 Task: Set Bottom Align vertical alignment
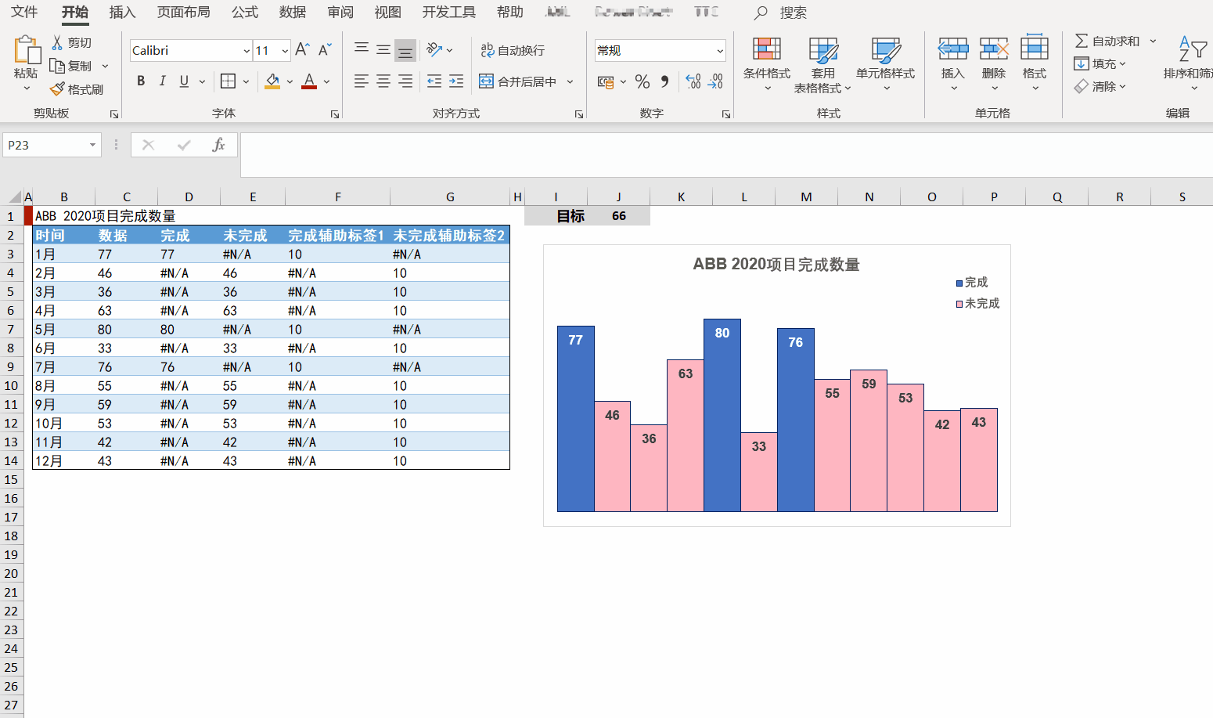coord(405,50)
